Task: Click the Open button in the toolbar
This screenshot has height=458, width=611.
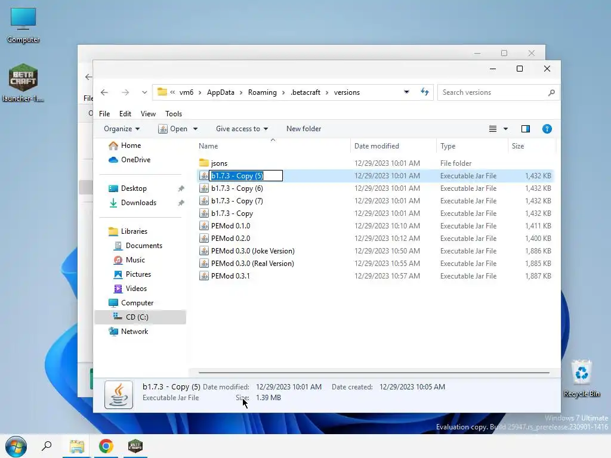Action: [174, 129]
